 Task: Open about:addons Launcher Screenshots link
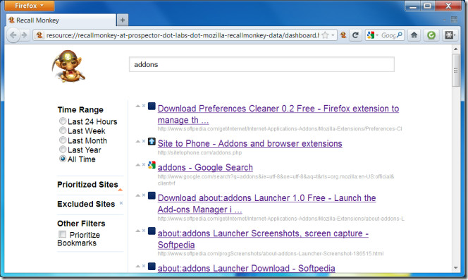pos(263,239)
